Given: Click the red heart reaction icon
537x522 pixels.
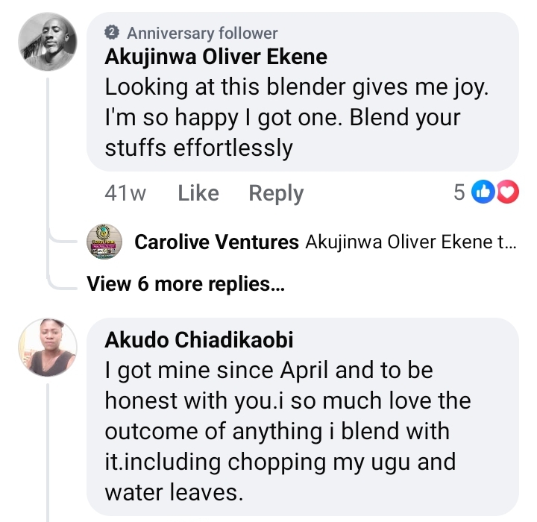Looking at the screenshot, I should (507, 193).
